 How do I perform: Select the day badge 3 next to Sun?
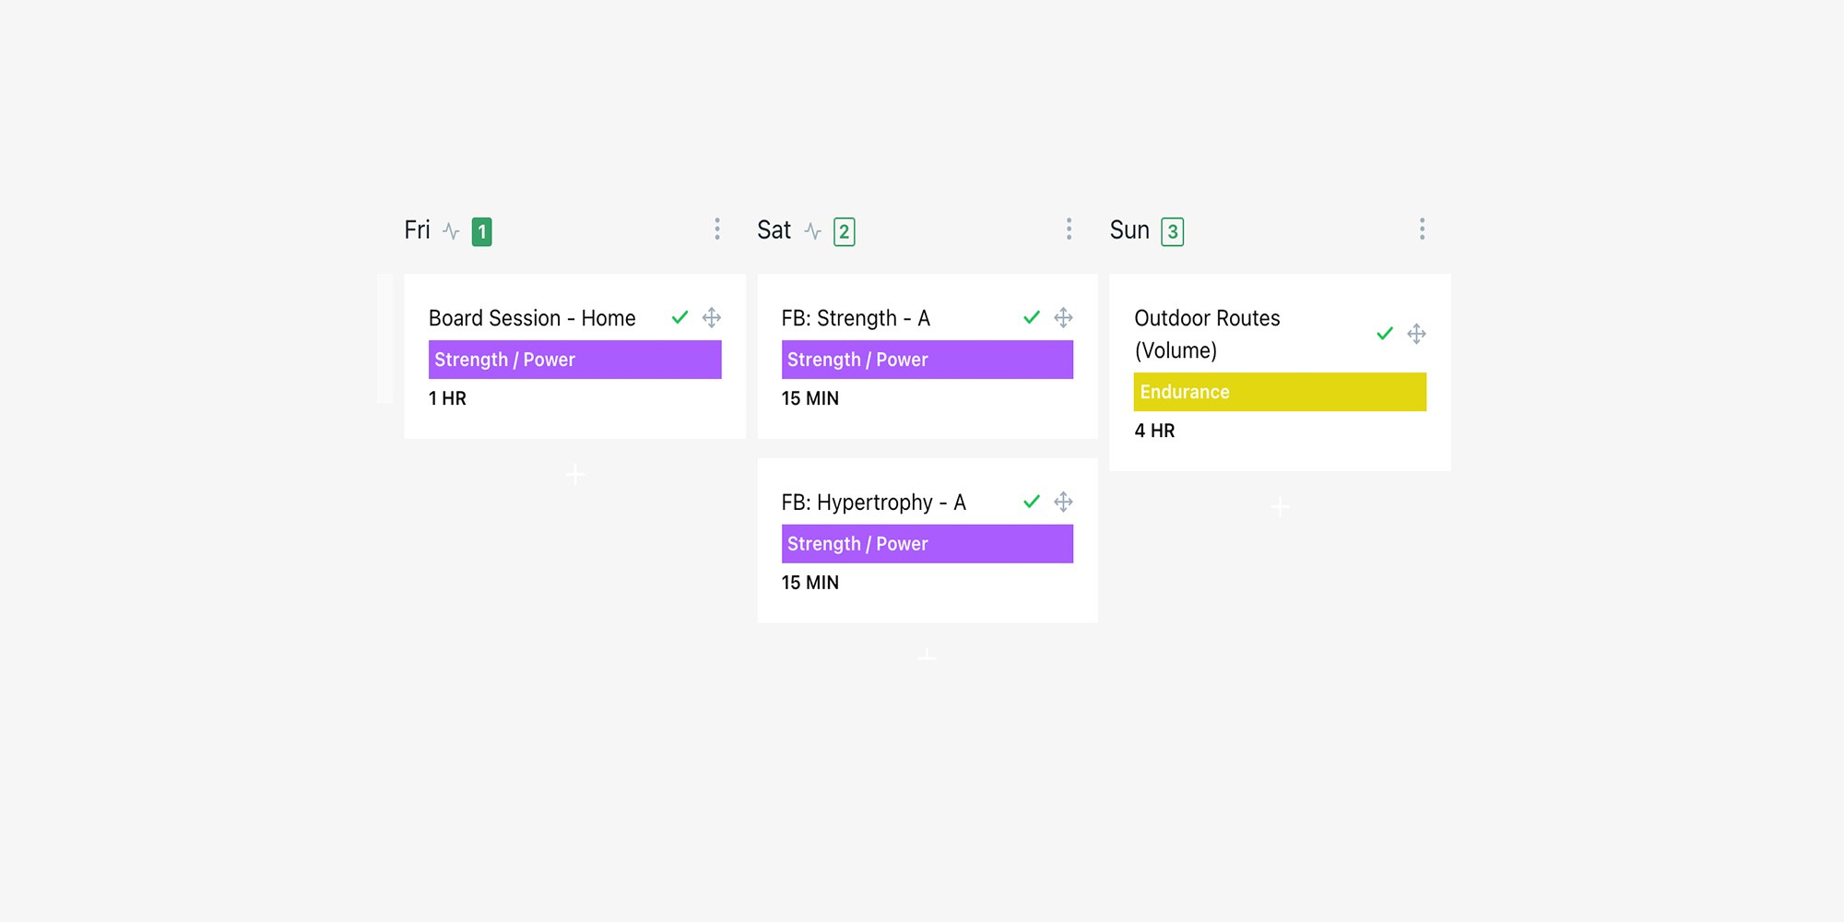[x=1172, y=231]
